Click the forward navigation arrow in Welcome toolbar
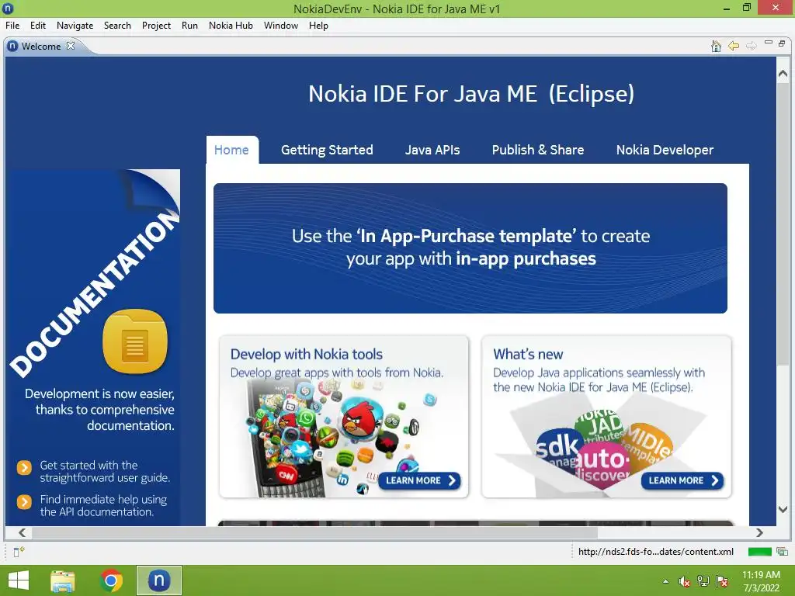The width and height of the screenshot is (795, 596). click(x=751, y=46)
